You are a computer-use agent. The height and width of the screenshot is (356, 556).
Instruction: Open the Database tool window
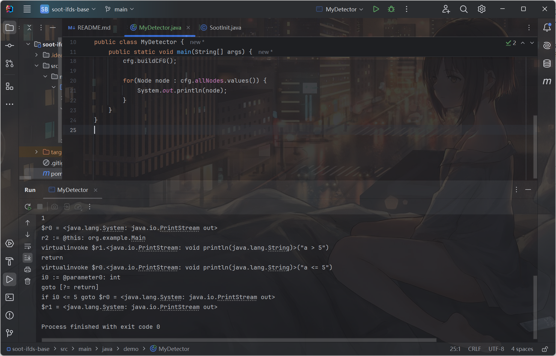tap(547, 63)
